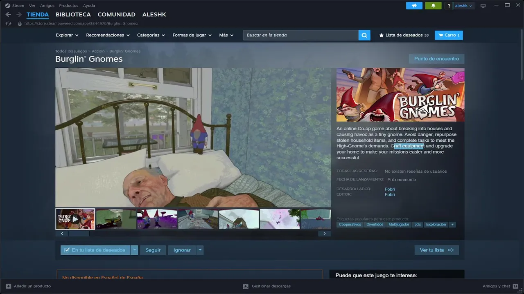
Task: Click the Acción breadcrumb
Action: [x=98, y=51]
